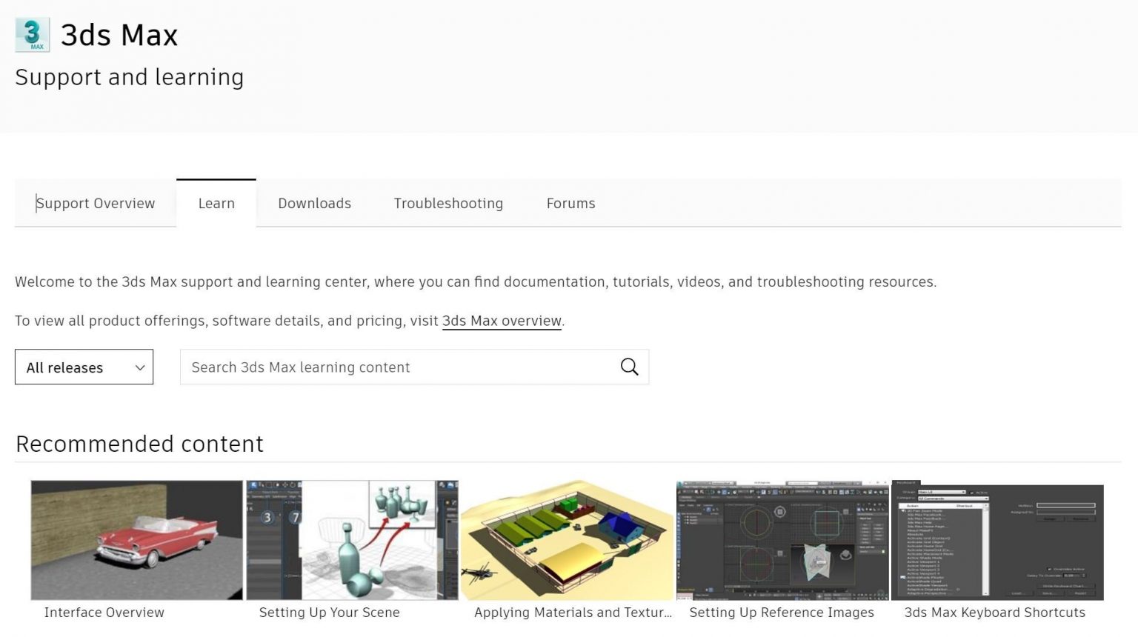Select the Learn tab
Image resolution: width=1138 pixels, height=637 pixels.
click(216, 203)
